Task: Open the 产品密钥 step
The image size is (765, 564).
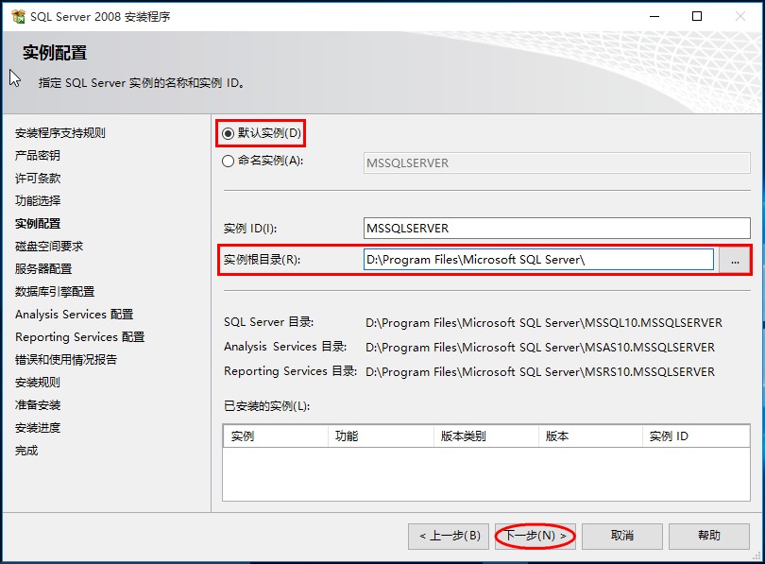Action: pos(38,156)
